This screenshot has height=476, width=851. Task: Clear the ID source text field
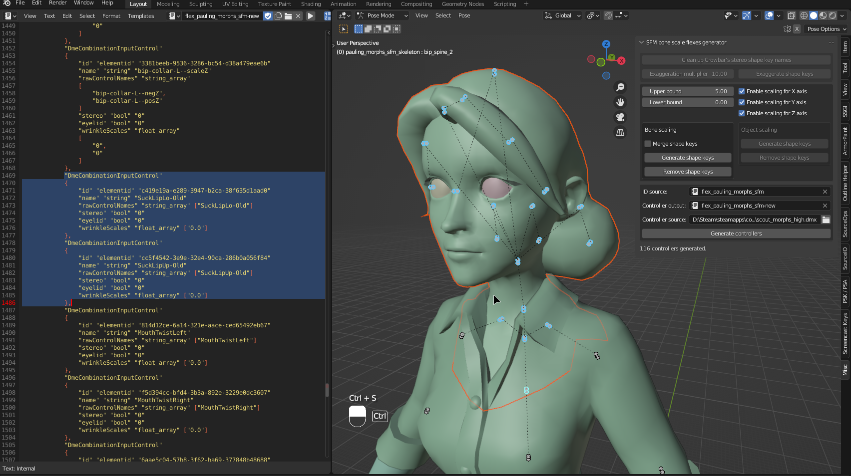[825, 192]
